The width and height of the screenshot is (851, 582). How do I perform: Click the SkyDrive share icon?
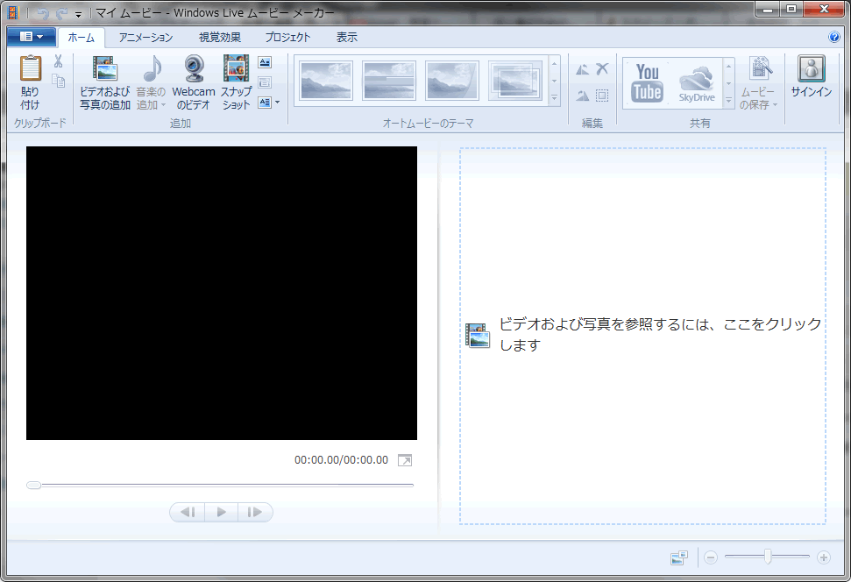tap(697, 82)
